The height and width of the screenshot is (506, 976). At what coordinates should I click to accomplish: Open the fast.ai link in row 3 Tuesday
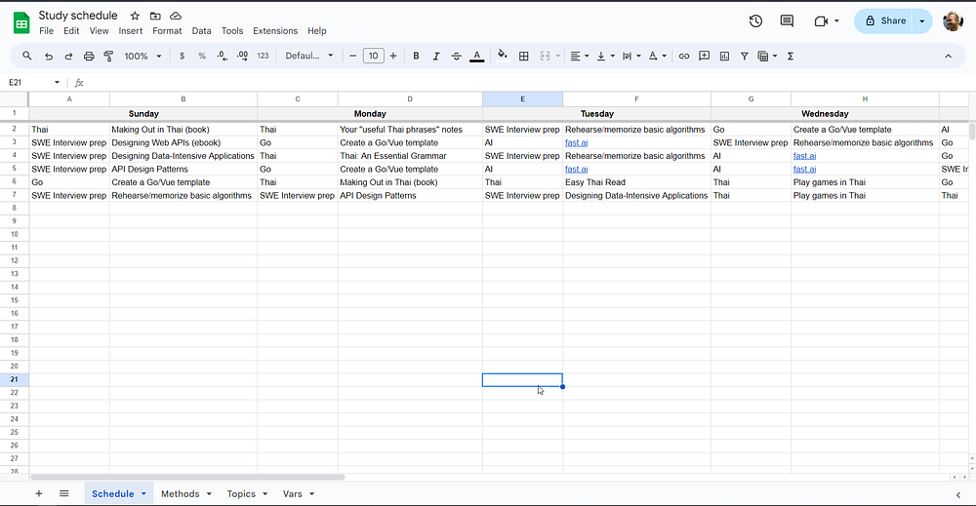click(577, 143)
